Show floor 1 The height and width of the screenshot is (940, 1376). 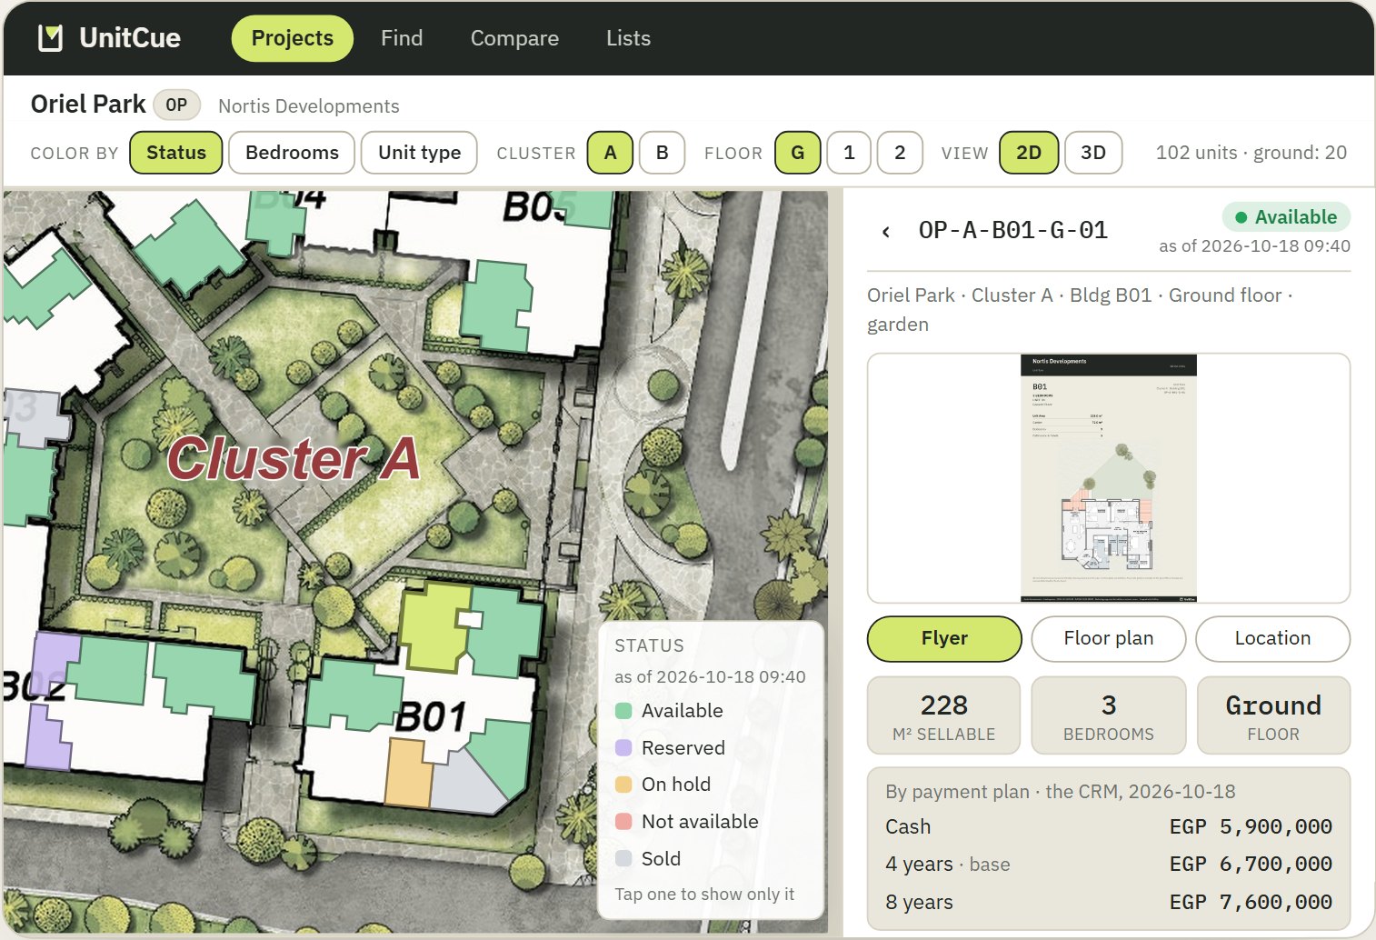tap(849, 153)
